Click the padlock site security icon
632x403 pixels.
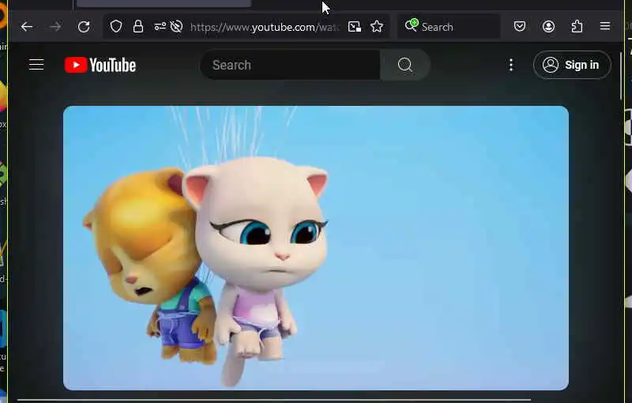point(137,27)
